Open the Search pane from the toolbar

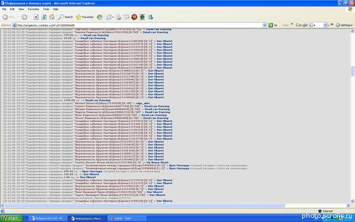click(66, 17)
